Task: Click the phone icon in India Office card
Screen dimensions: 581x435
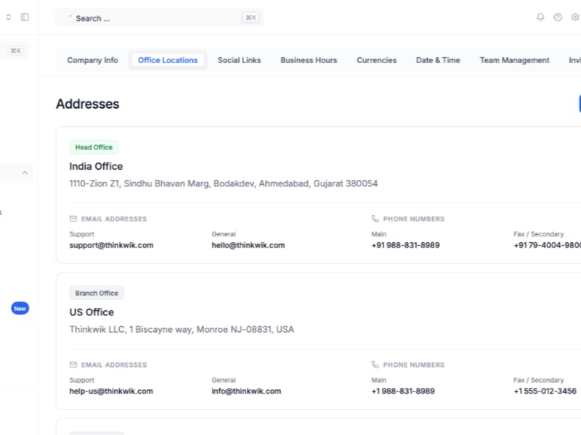Action: click(375, 219)
